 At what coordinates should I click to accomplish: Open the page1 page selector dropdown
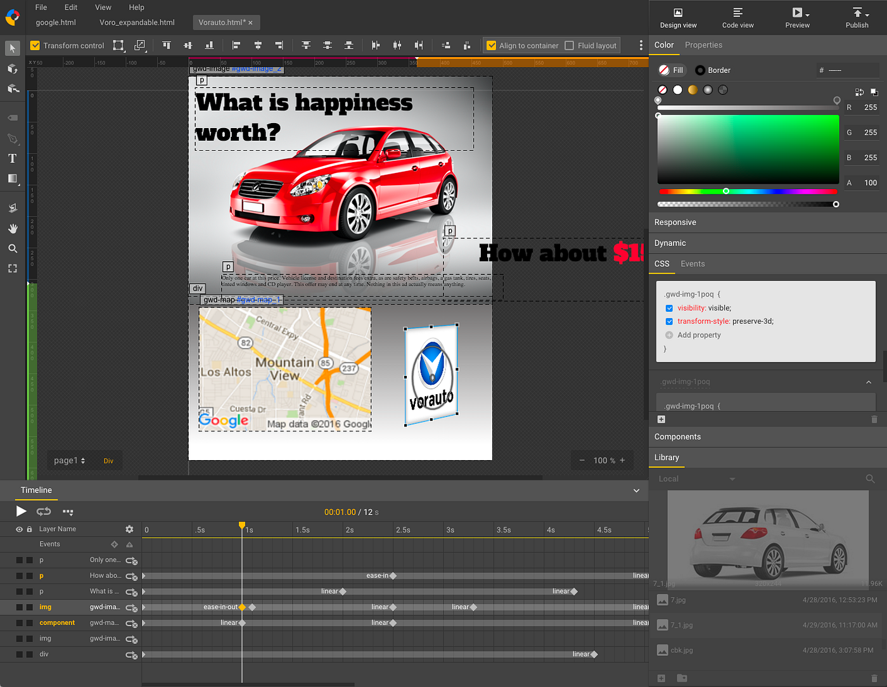69,461
